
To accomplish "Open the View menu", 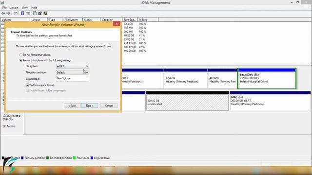I will pos(25,8).
